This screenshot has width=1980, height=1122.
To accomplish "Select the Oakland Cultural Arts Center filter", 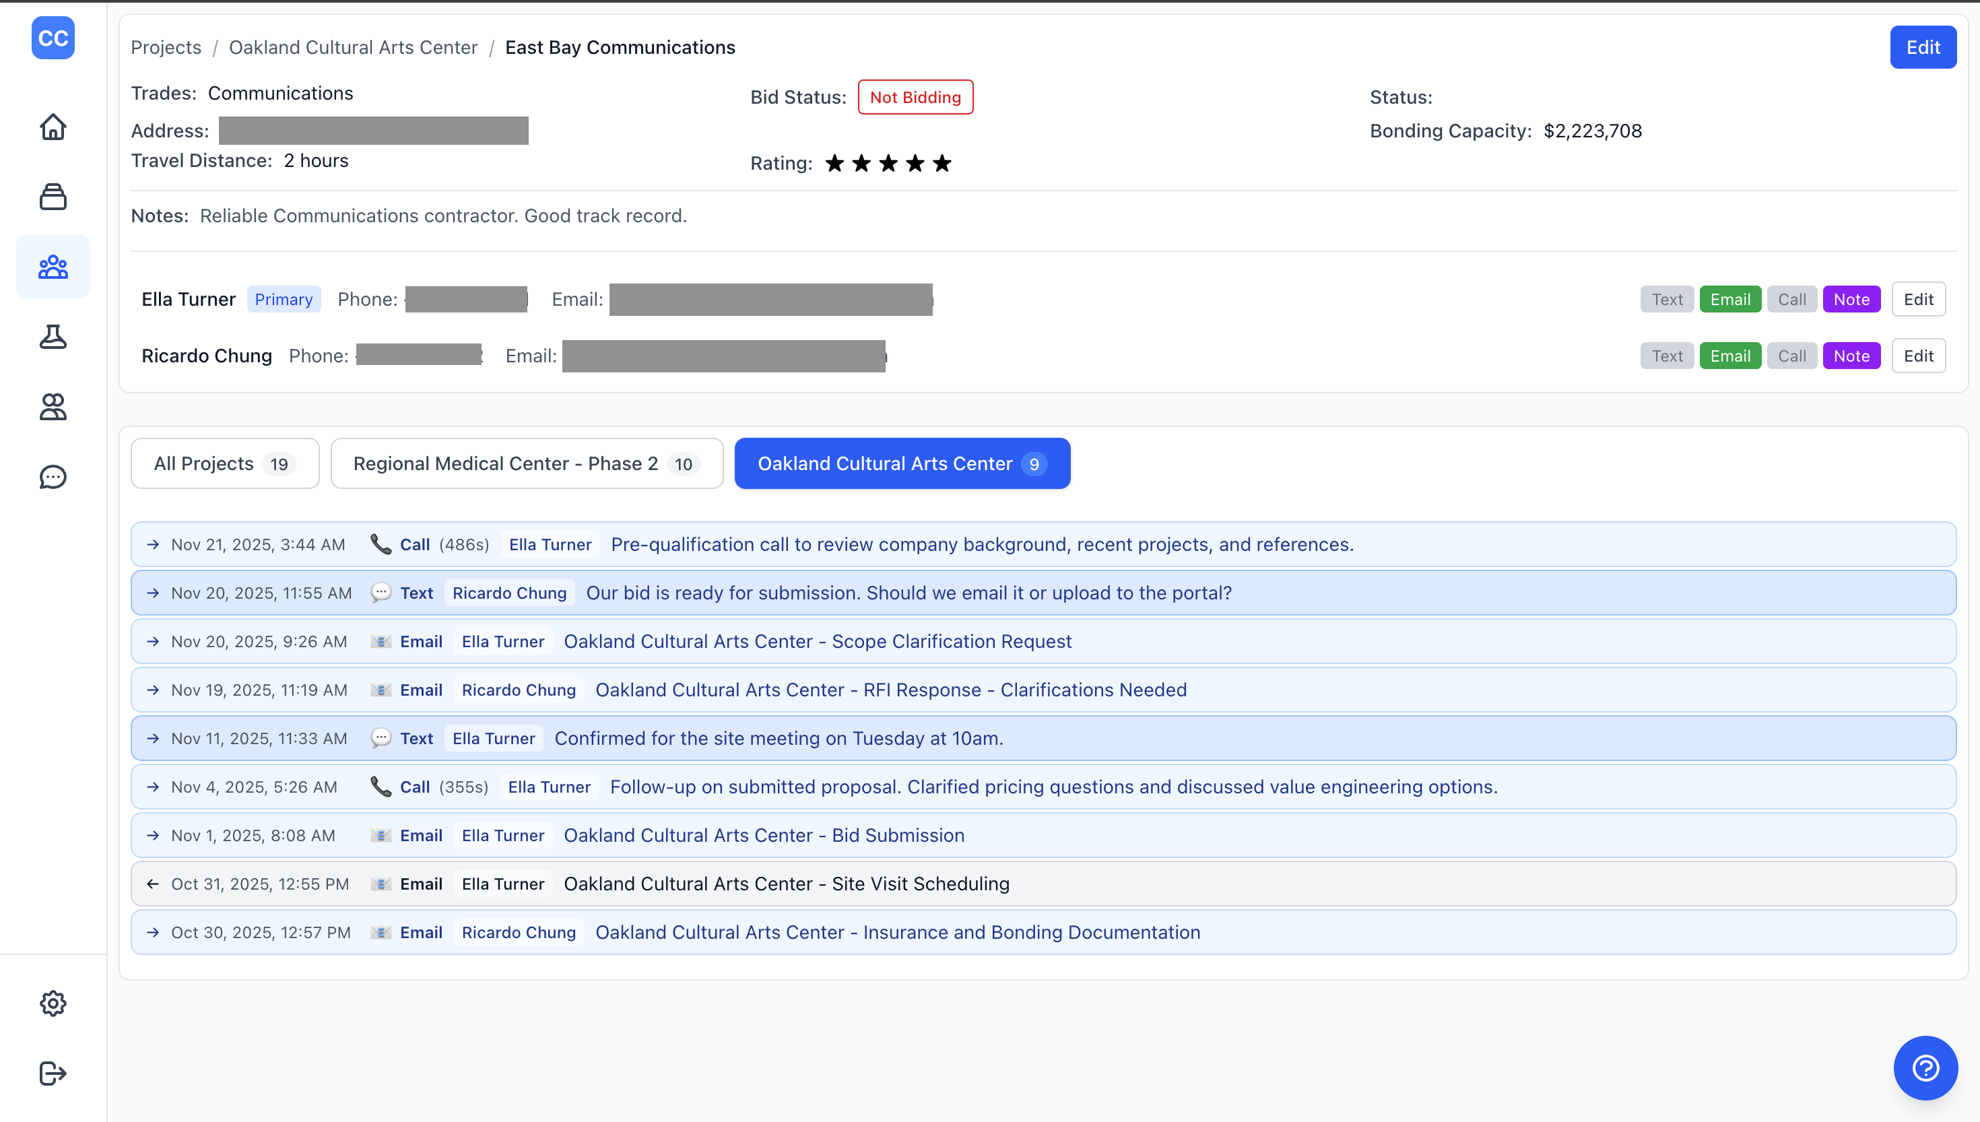I will 901,463.
